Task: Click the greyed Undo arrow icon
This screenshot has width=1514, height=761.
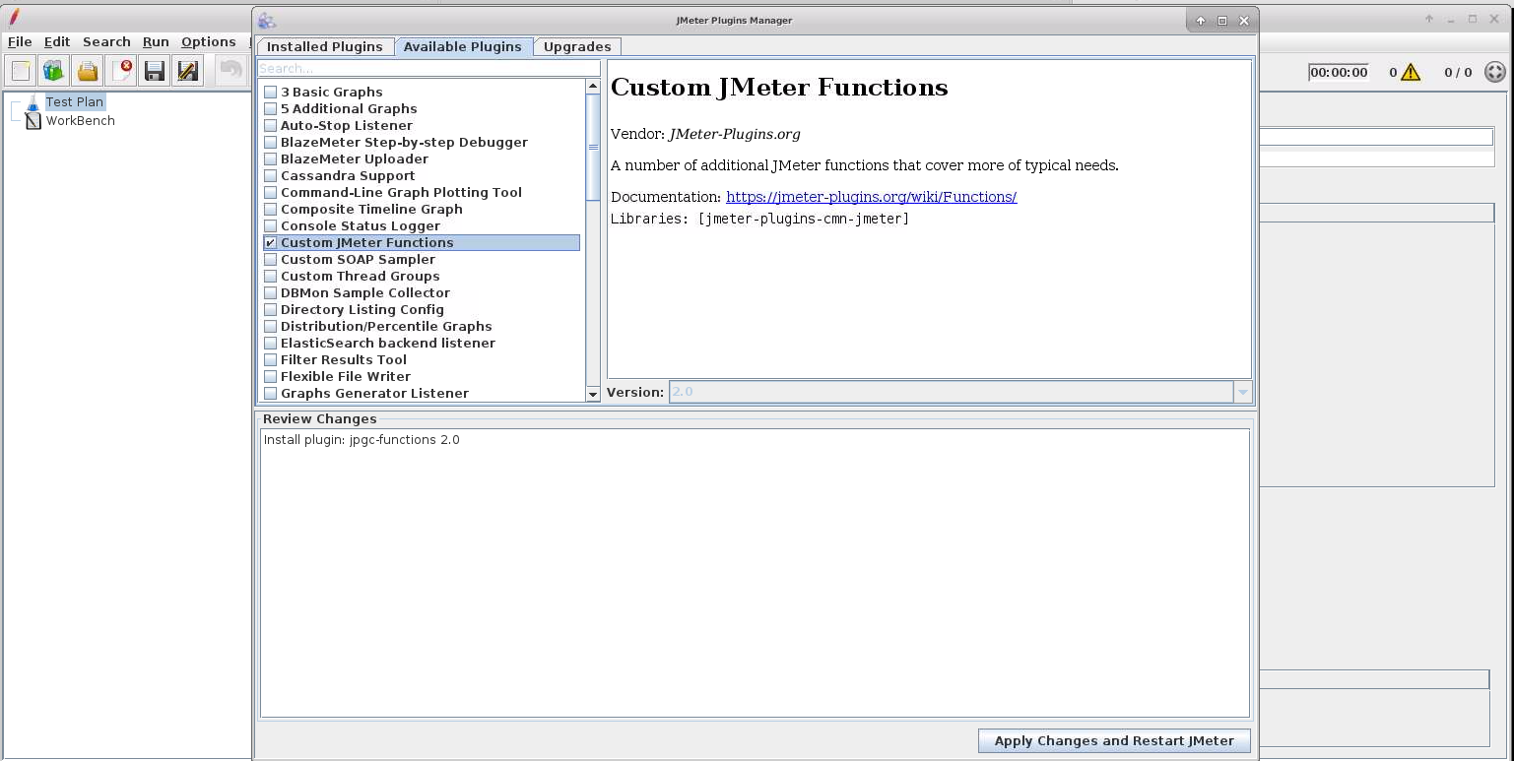Action: tap(230, 71)
